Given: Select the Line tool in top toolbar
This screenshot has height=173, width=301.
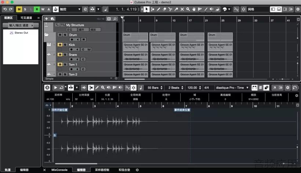Looking at the screenshot, I should (206, 9).
